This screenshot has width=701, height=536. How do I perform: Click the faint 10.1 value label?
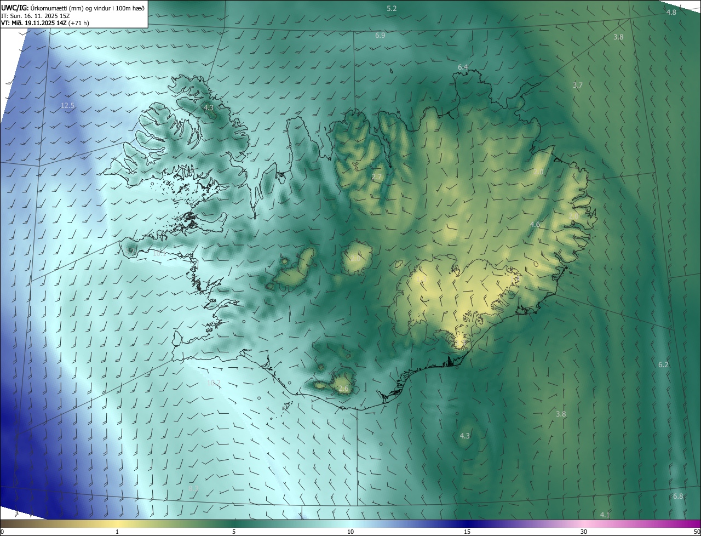point(159,253)
